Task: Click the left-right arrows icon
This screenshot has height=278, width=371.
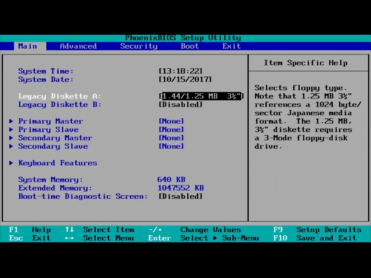Action: click(x=70, y=238)
